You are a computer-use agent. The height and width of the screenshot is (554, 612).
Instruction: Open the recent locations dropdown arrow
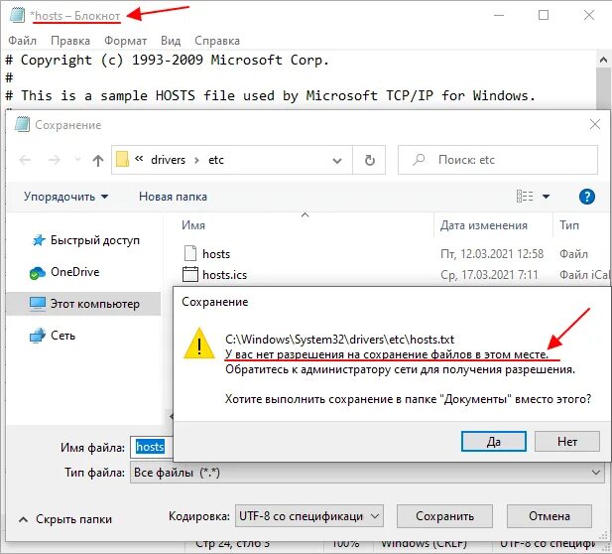pyautogui.click(x=77, y=160)
